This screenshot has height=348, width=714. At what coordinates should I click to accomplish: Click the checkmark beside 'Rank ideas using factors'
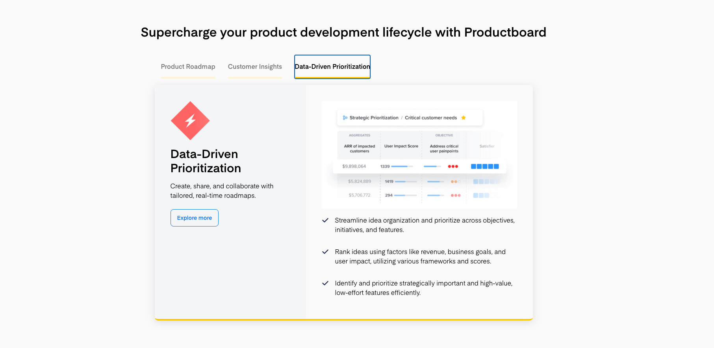click(x=325, y=252)
